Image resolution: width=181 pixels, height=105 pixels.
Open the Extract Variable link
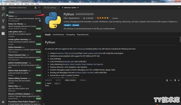point(75,64)
